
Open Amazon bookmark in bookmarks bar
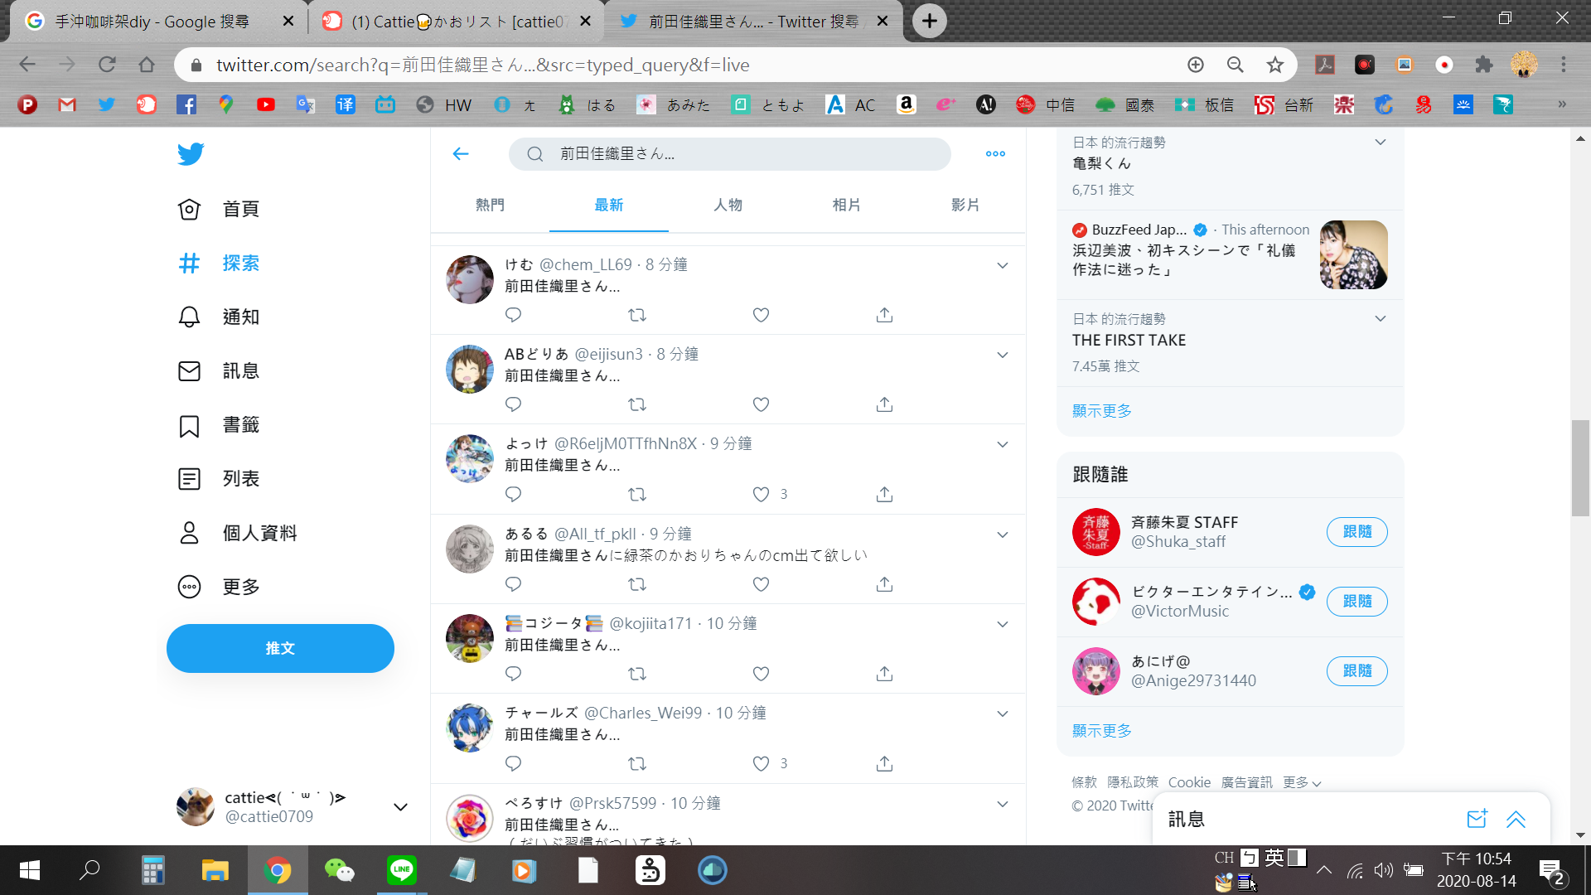pos(906,104)
